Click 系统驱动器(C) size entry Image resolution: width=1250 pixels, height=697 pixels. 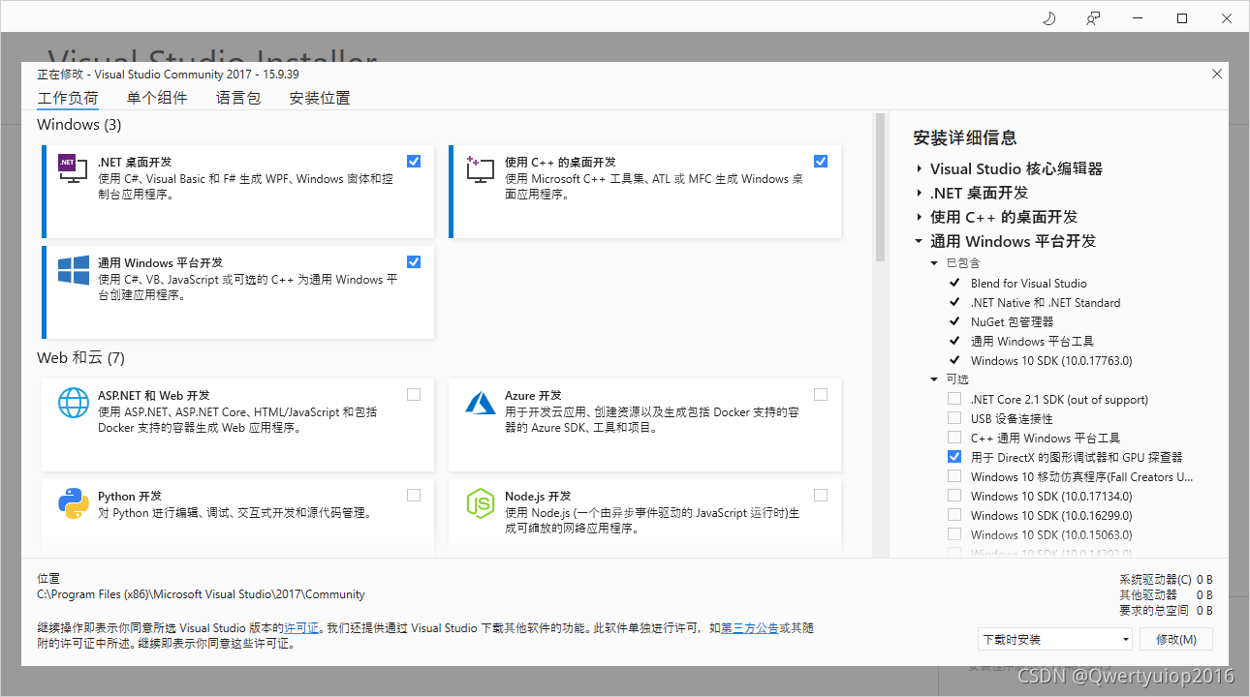pos(1166,580)
